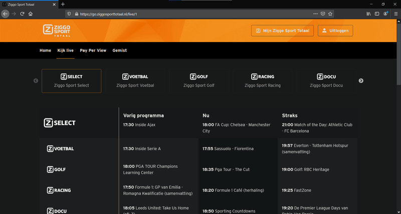Screen dimensions: 401x214
Task: Click Everton - Tottenham Hotspur samenvatting
Action: click(x=315, y=148)
